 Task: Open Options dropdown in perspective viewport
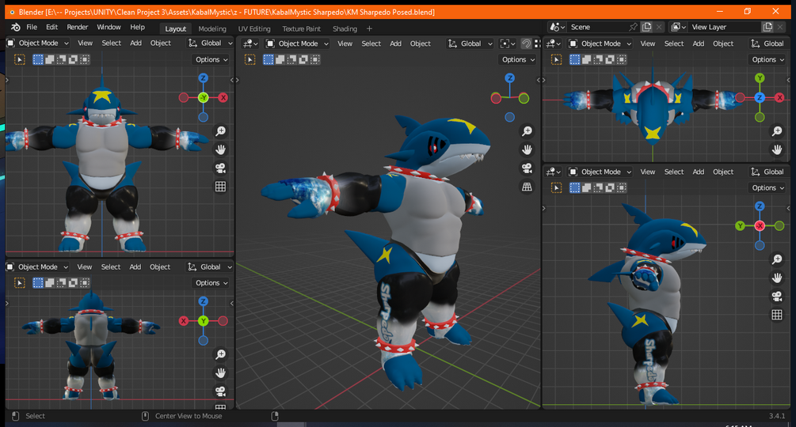click(x=518, y=60)
